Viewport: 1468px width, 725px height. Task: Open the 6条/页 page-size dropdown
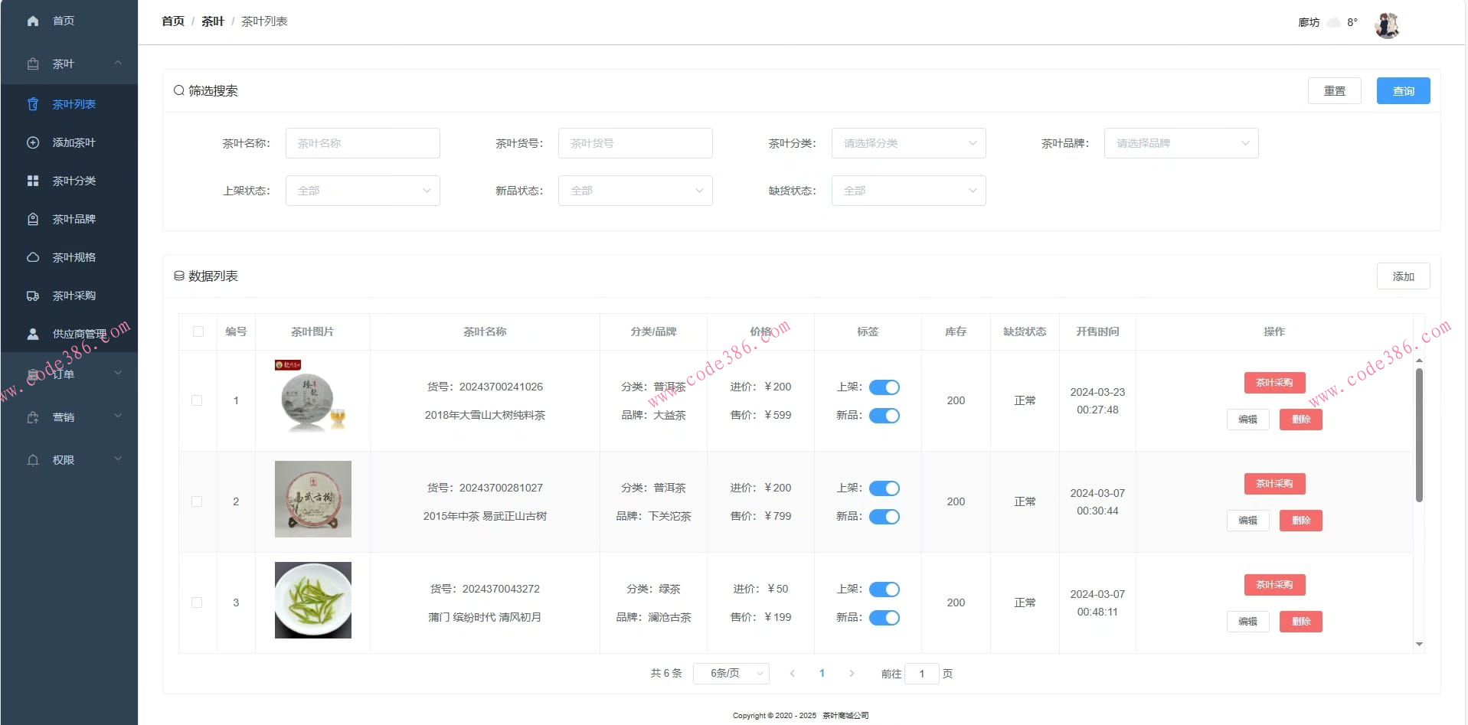pos(730,674)
